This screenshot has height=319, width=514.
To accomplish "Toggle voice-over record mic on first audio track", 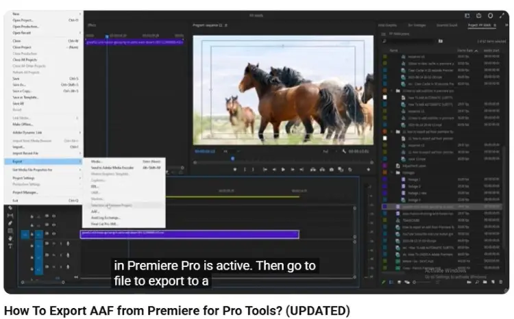I will pyautogui.click(x=68, y=244).
